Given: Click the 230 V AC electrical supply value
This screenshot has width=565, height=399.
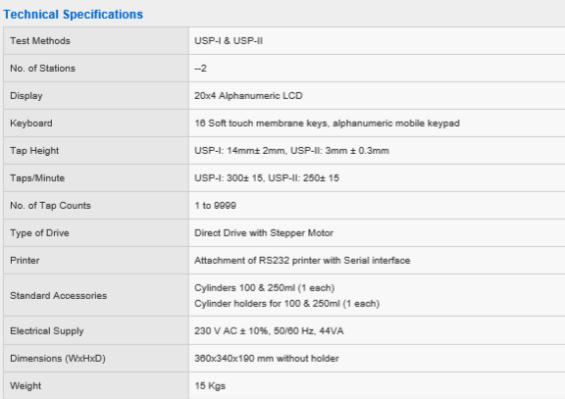Looking at the screenshot, I should pyautogui.click(x=269, y=331).
